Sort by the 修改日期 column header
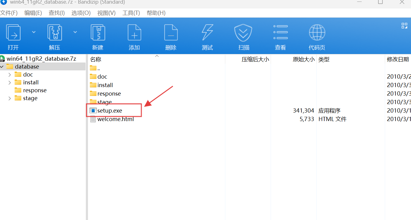 pyautogui.click(x=398, y=59)
